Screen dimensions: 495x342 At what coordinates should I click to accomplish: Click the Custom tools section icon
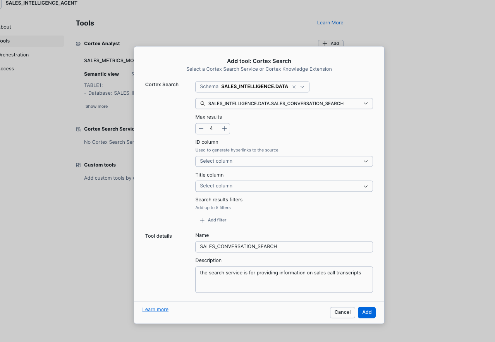tap(78, 165)
